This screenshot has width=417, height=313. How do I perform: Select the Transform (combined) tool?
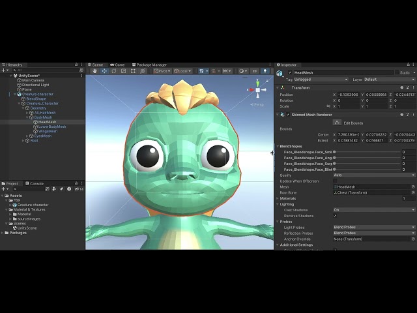point(143,71)
